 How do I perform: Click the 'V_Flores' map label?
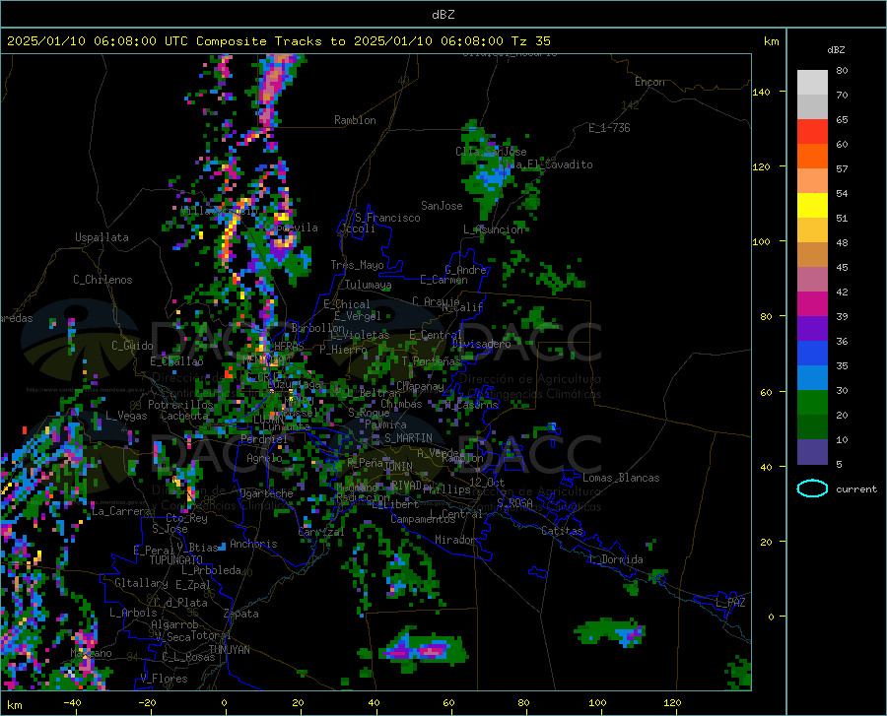(164, 679)
